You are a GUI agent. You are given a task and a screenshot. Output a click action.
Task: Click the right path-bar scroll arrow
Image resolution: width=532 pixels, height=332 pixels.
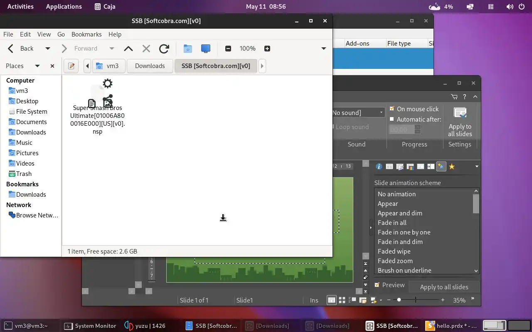[x=262, y=66]
